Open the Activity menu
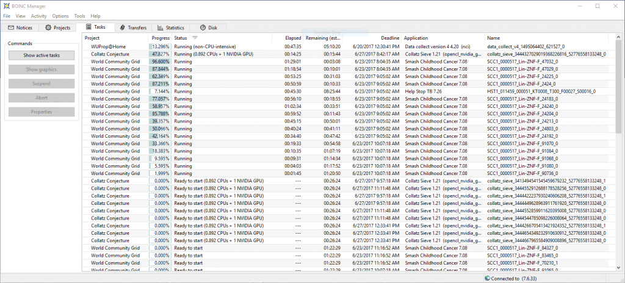This screenshot has height=283, width=625. (x=38, y=16)
